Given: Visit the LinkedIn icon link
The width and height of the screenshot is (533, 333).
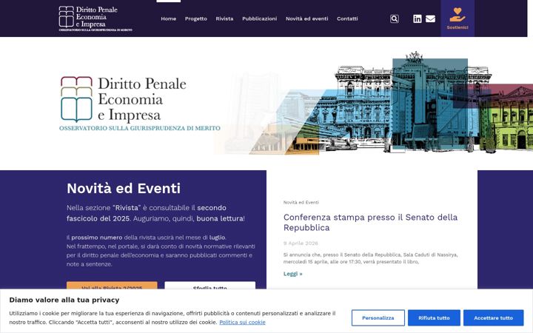Looking at the screenshot, I should click(417, 18).
